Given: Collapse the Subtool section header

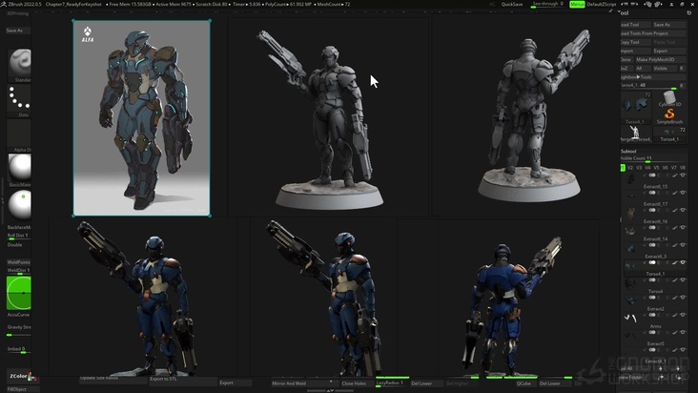Looking at the screenshot, I should (x=628, y=151).
